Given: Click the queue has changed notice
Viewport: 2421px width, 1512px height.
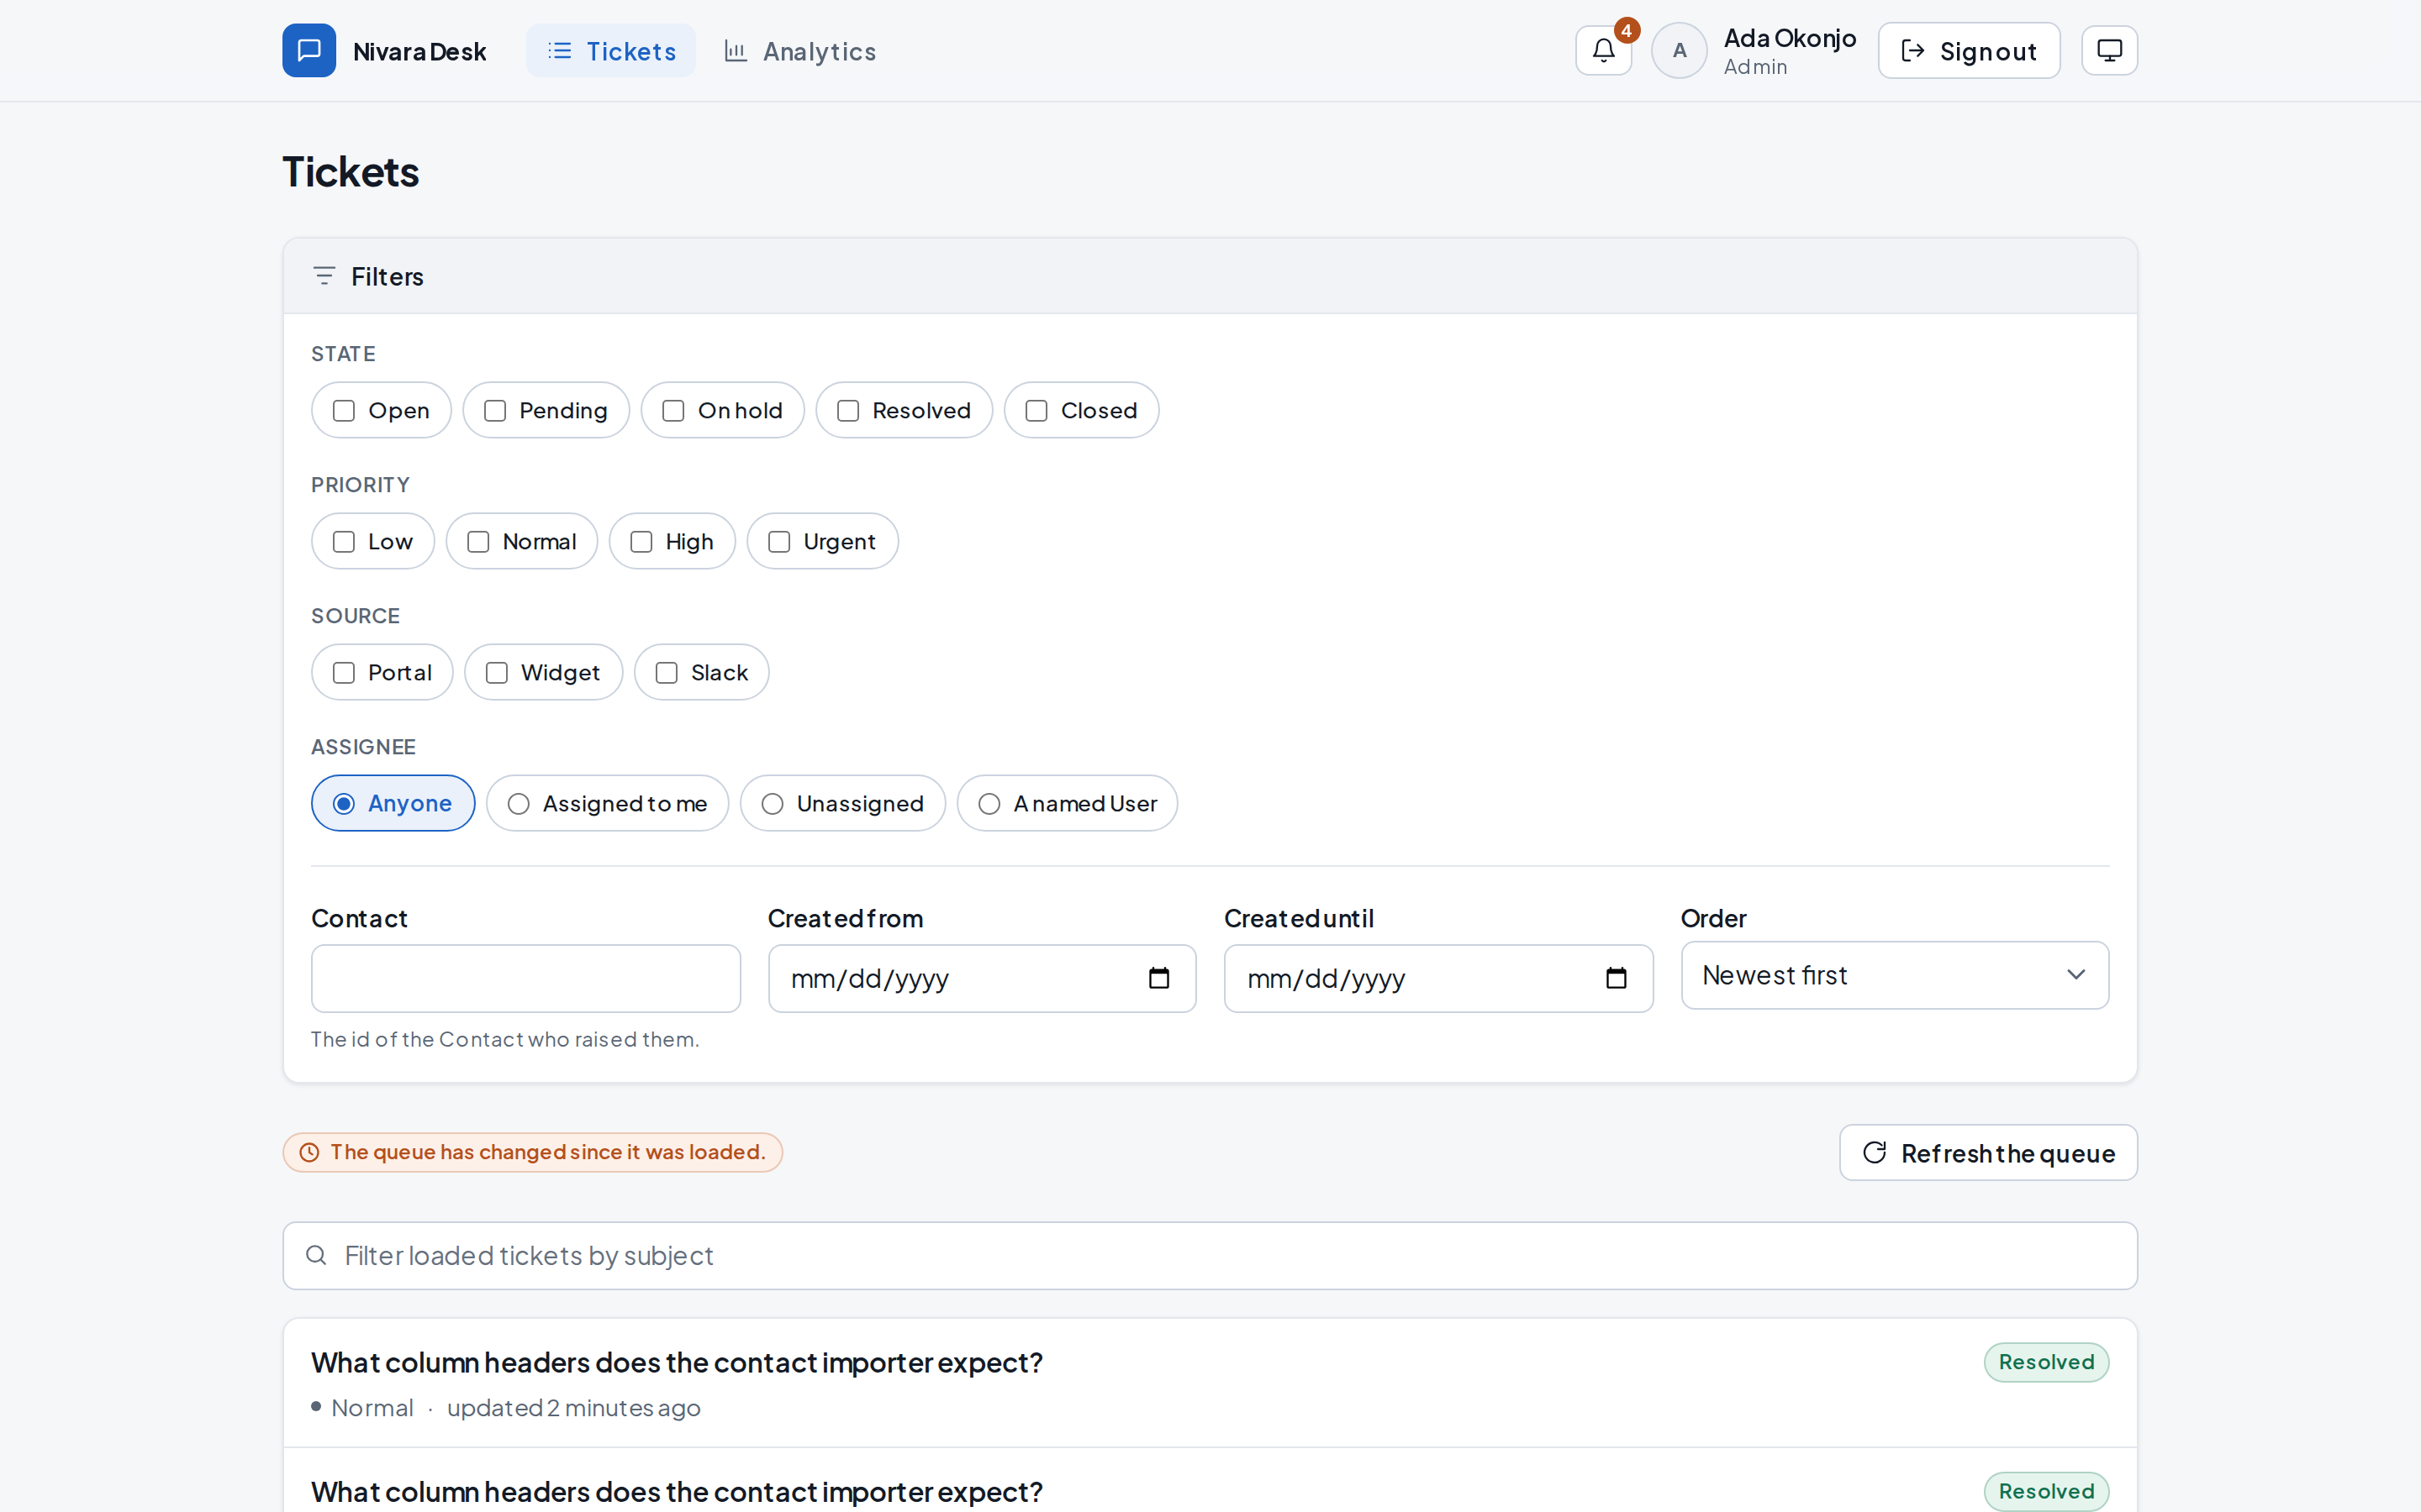Looking at the screenshot, I should pos(532,1153).
